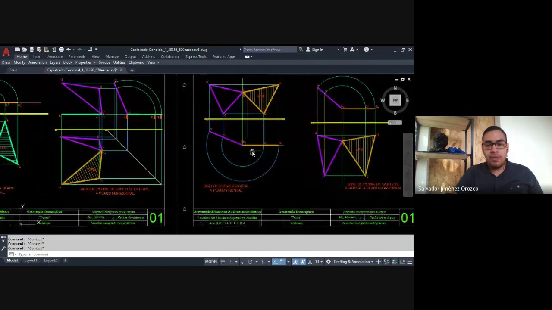Click the annotation visibility icon in status bar
This screenshot has width=552, height=310.
(295, 262)
